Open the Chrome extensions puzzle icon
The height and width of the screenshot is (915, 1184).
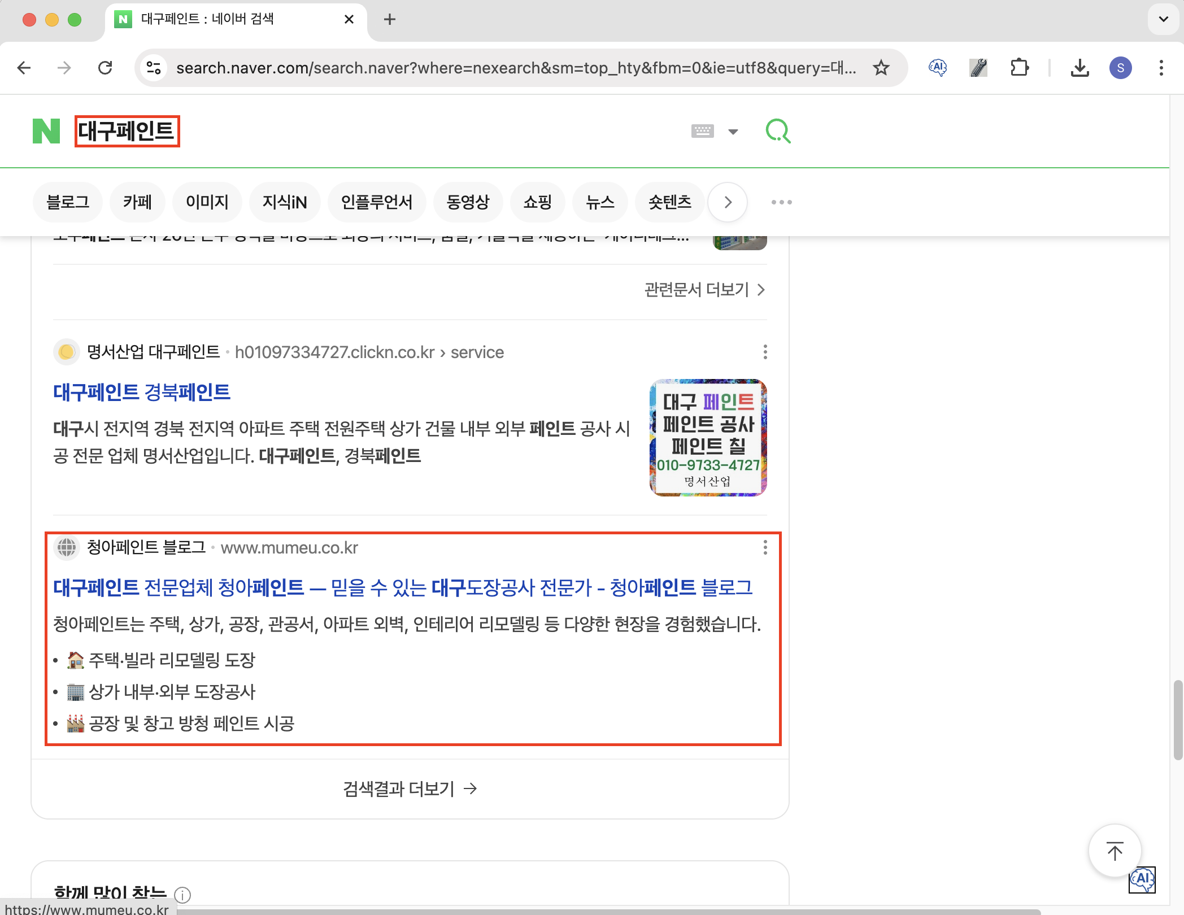tap(1019, 68)
